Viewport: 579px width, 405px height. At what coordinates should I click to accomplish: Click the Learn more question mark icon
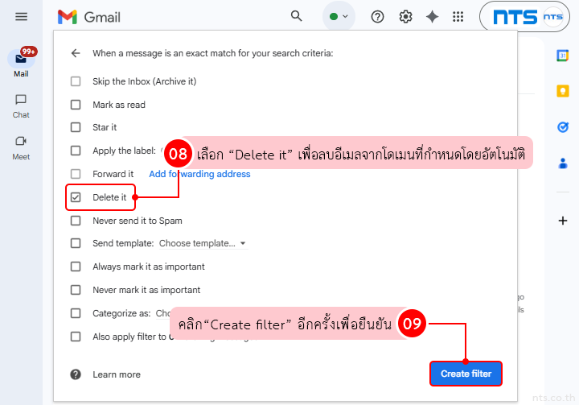tap(76, 374)
